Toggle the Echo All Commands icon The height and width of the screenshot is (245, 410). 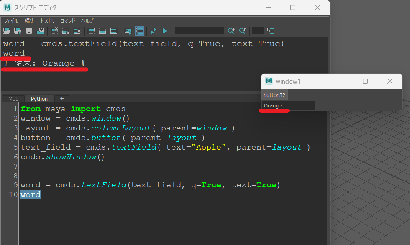coord(128,31)
